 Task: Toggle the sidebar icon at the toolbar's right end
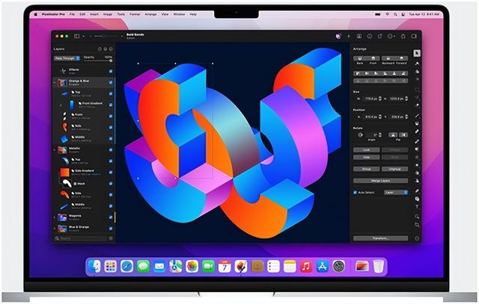tap(414, 36)
